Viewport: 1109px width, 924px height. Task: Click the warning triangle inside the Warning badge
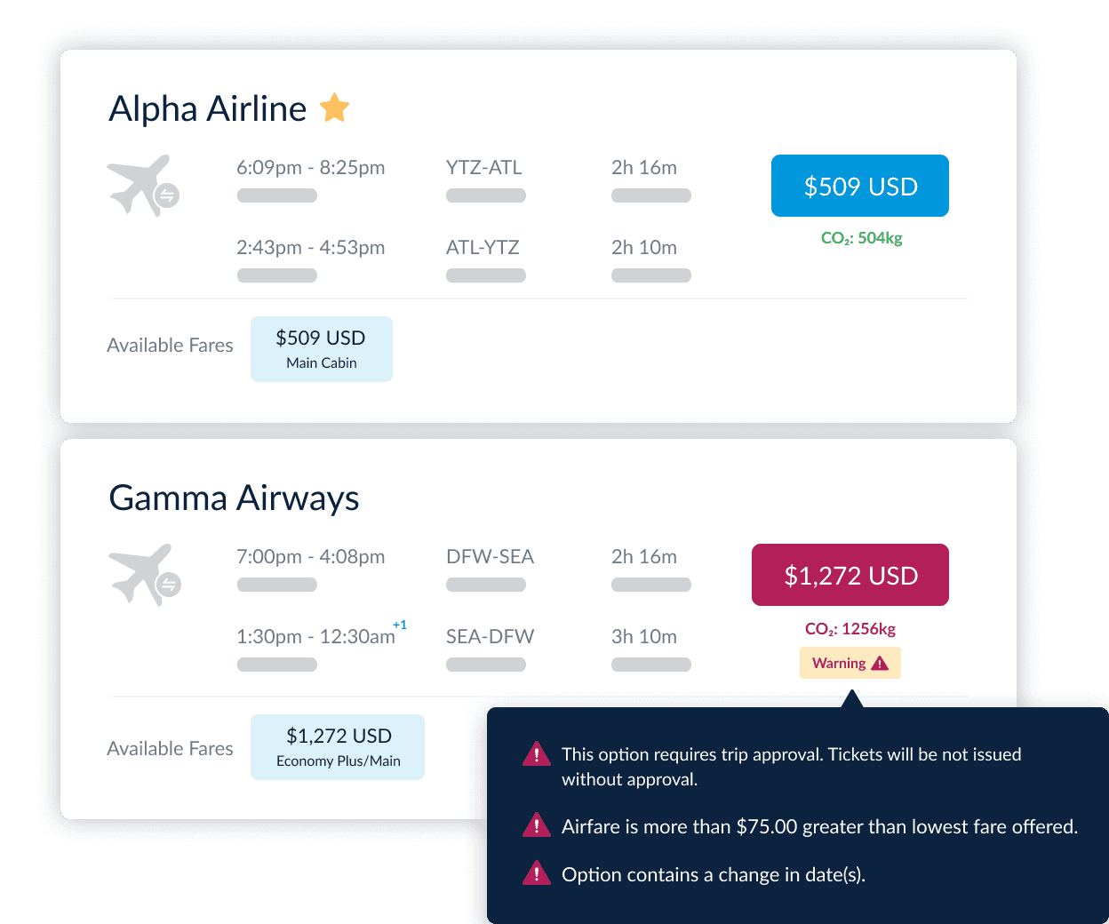point(878,663)
